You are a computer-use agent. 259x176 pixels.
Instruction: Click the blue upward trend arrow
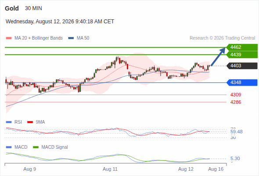pos(218,57)
